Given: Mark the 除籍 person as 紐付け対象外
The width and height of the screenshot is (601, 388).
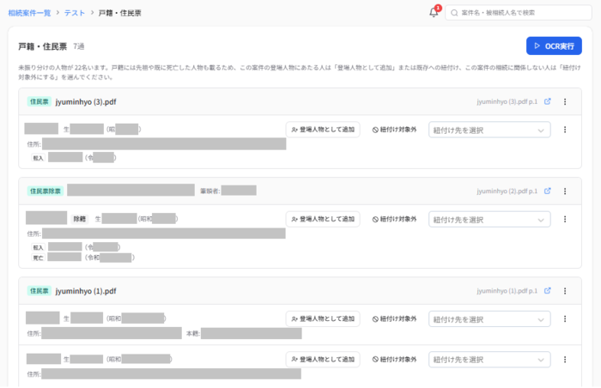Looking at the screenshot, I should pyautogui.click(x=394, y=219).
